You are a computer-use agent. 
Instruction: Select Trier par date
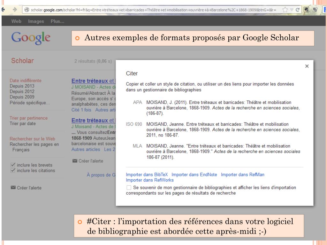point(23,123)
